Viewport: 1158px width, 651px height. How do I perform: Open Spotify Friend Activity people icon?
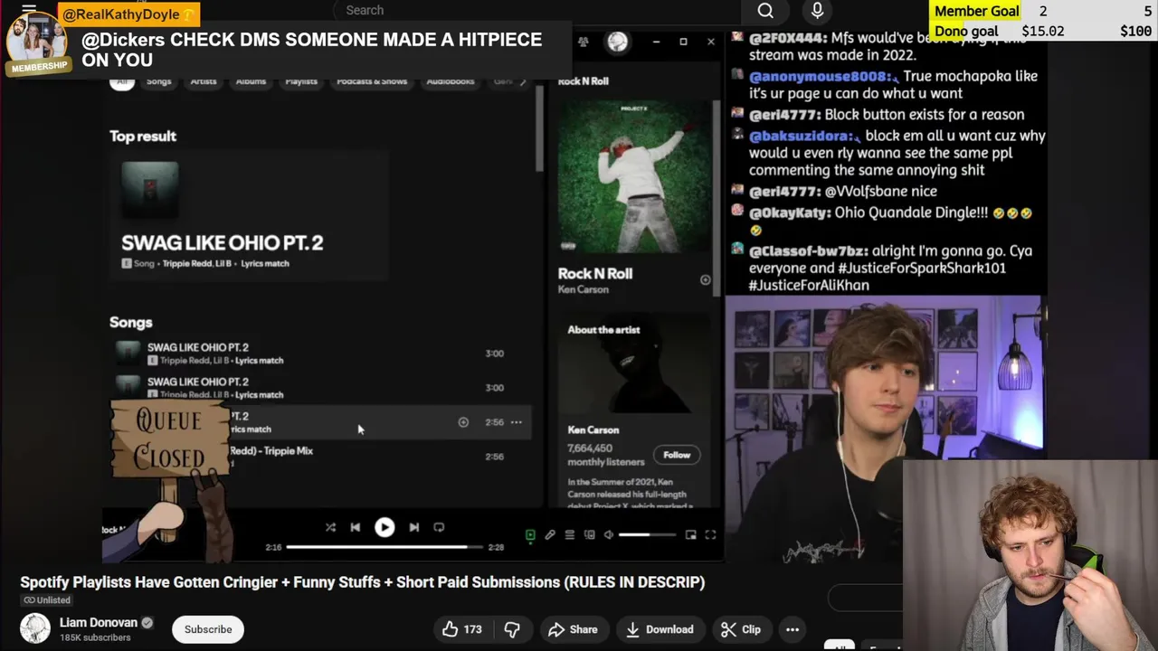coord(583,42)
